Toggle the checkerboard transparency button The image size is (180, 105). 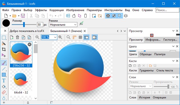pyautogui.click(x=108, y=16)
